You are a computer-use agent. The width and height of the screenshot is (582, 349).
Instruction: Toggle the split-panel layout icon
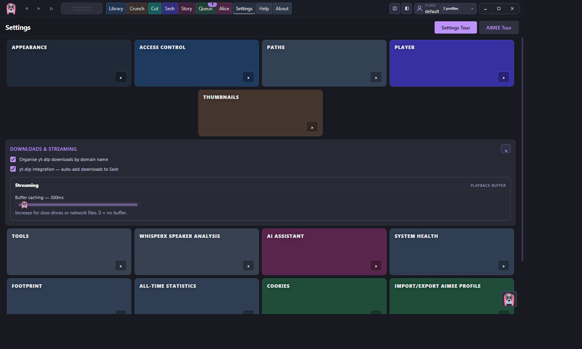click(x=395, y=8)
